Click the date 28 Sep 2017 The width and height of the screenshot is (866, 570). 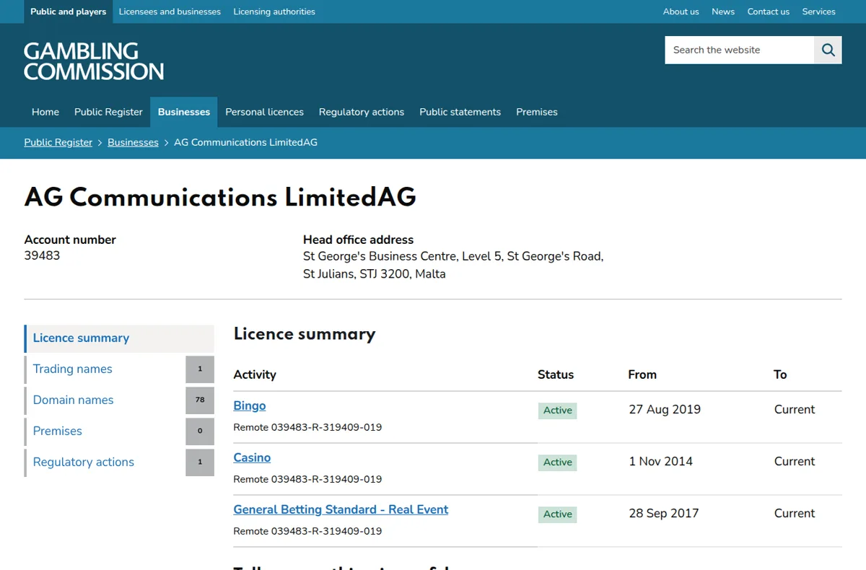coord(664,513)
